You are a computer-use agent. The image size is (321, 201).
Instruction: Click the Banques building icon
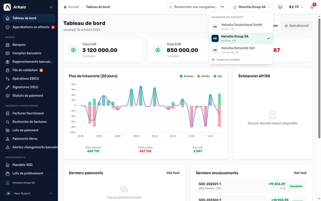pos(8,45)
